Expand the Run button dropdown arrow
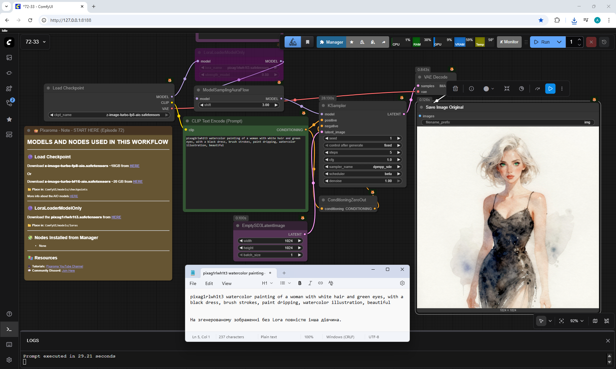Image resolution: width=616 pixels, height=369 pixels. click(559, 42)
